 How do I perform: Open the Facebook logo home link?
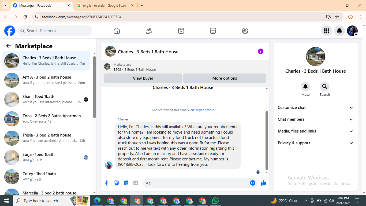pos(10,31)
